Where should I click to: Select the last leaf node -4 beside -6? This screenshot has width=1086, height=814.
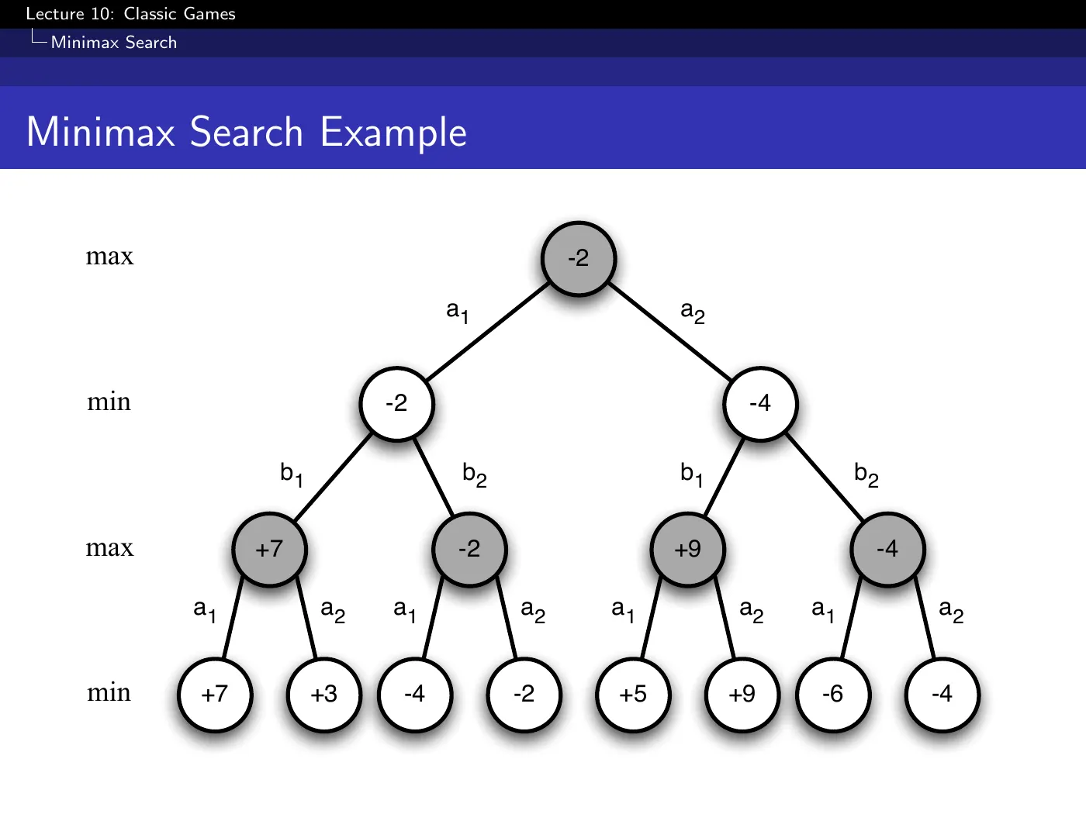942,694
